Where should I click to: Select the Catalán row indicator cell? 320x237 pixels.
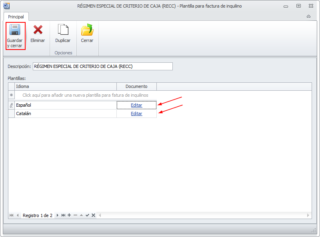[x=12, y=114]
